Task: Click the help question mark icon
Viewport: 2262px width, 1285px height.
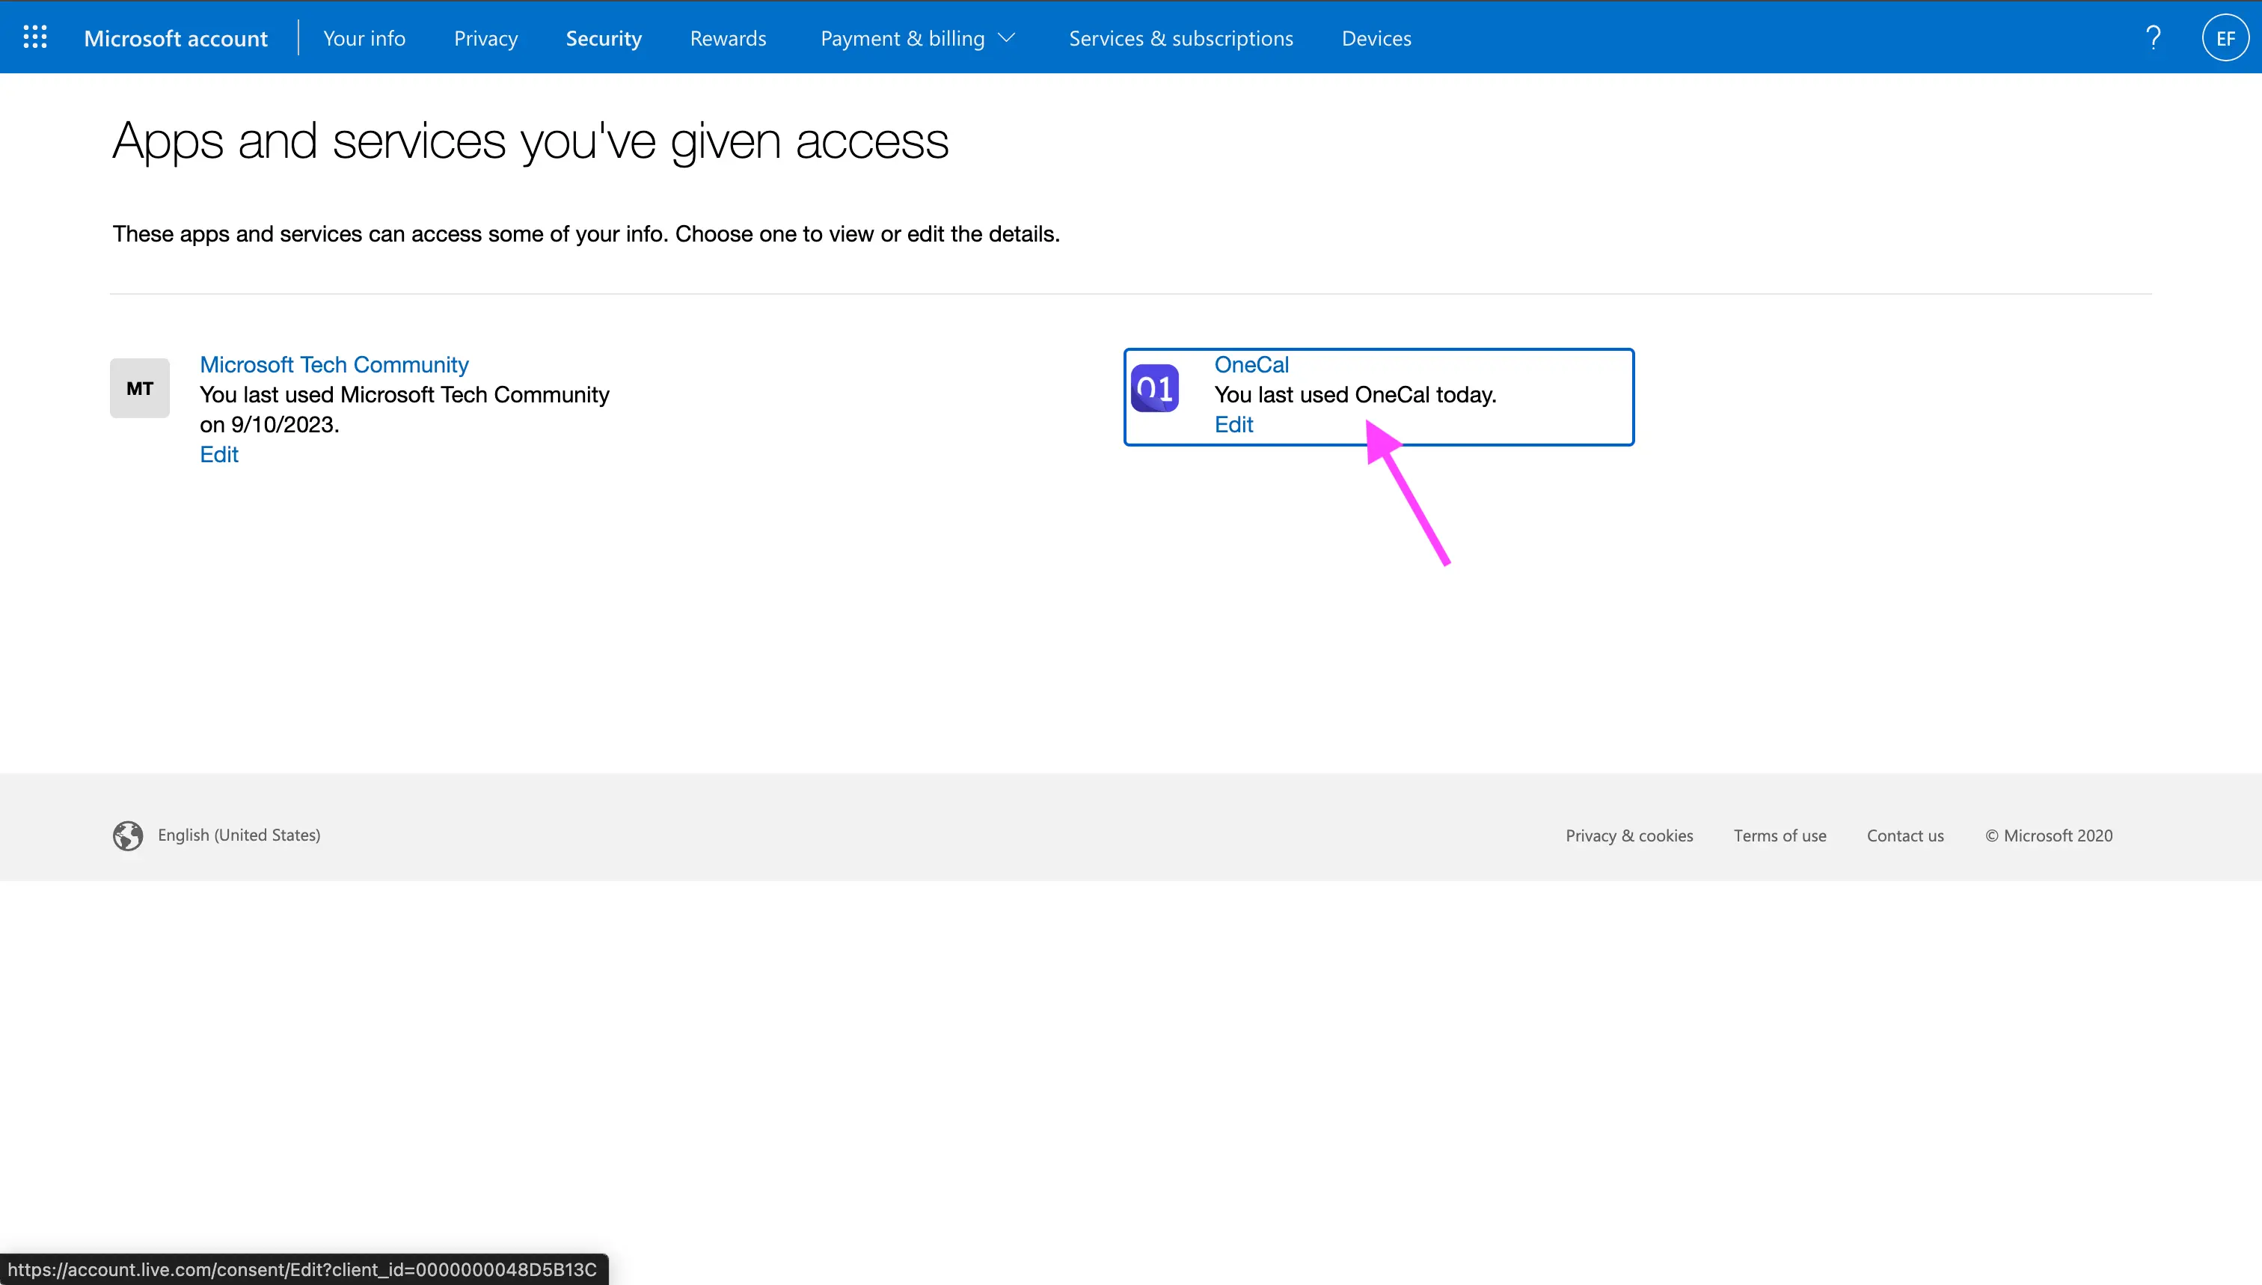Action: click(2155, 37)
